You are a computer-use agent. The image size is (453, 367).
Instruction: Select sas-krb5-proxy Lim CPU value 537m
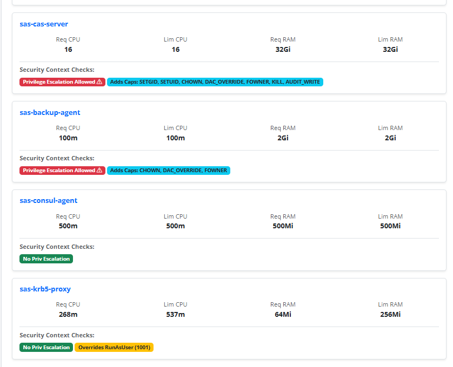tap(176, 315)
